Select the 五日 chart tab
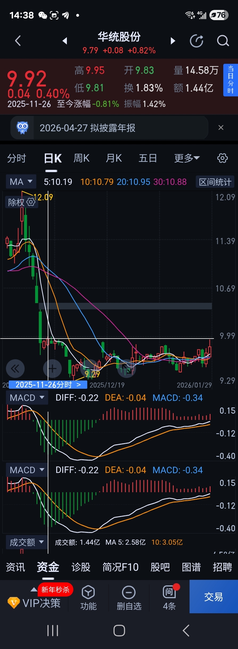238x649 pixels. (x=148, y=158)
